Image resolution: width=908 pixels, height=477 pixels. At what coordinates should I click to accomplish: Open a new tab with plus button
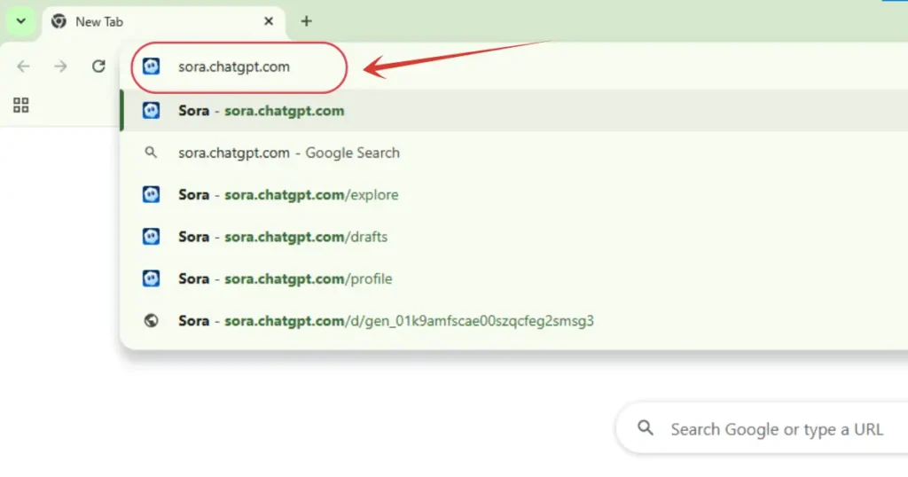coord(306,21)
